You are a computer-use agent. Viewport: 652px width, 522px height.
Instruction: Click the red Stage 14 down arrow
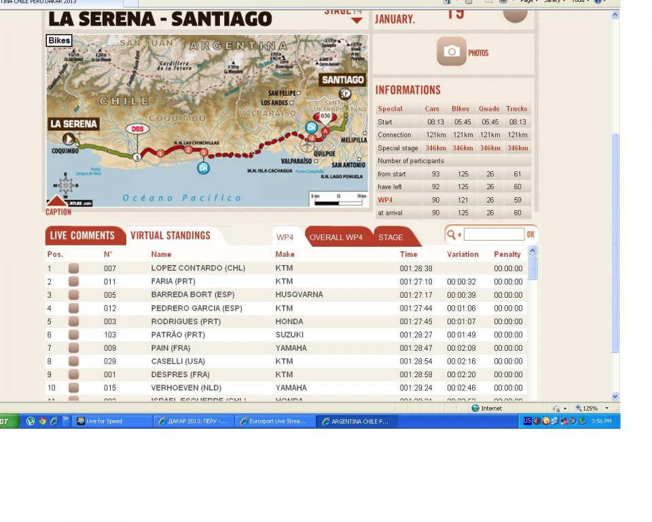357,20
